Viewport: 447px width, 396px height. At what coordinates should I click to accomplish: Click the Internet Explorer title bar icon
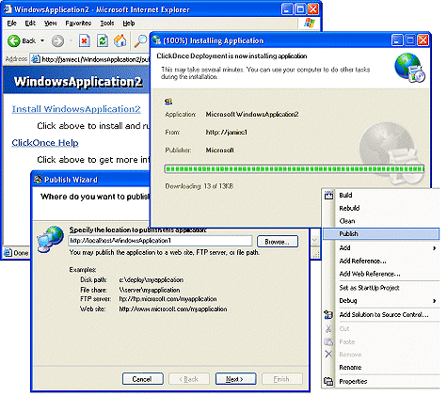pos(8,9)
